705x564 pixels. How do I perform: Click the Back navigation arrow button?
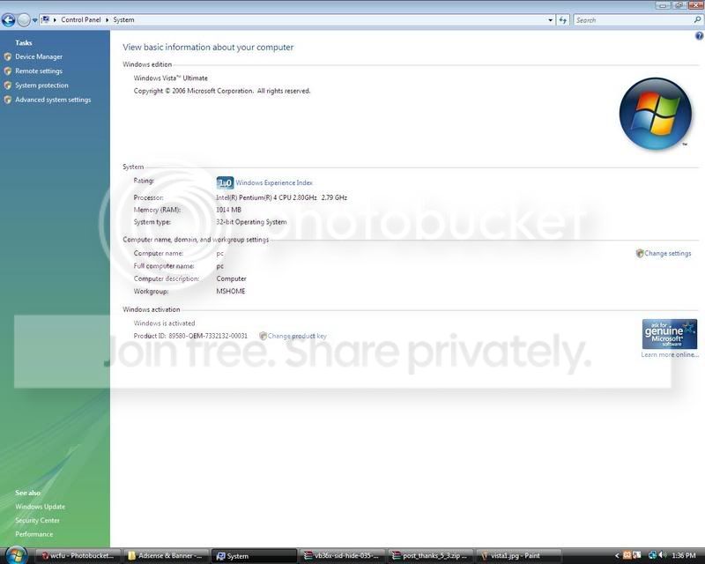pos(9,19)
